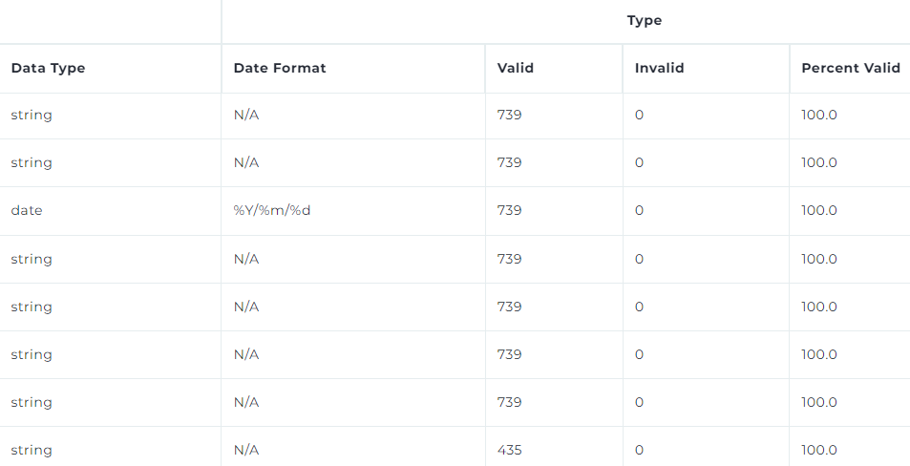This screenshot has width=910, height=466.
Task: Select the 435 valid count cell
Action: tap(510, 450)
